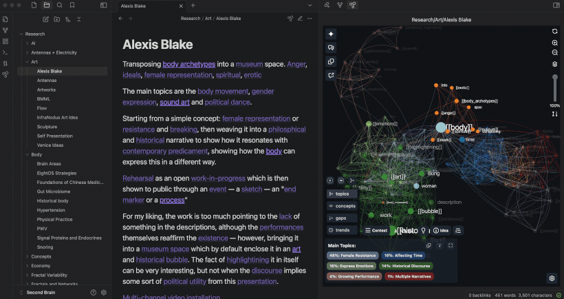Viewport: 564px width, 299px height.
Task: Follow the body archetypes link
Action: pos(189,64)
